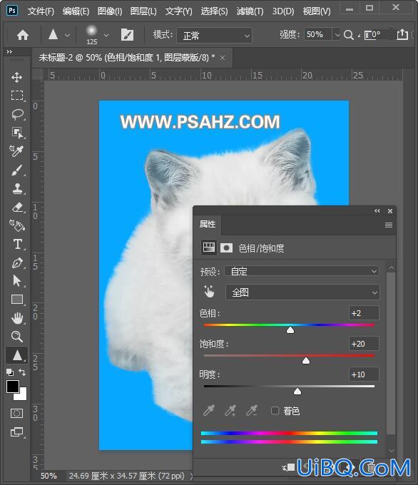Go to the Home screen

pos(23,35)
